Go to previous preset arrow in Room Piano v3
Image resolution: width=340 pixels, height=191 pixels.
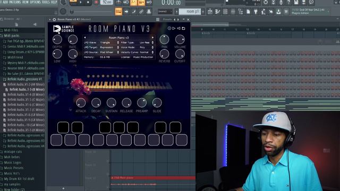coord(85,38)
